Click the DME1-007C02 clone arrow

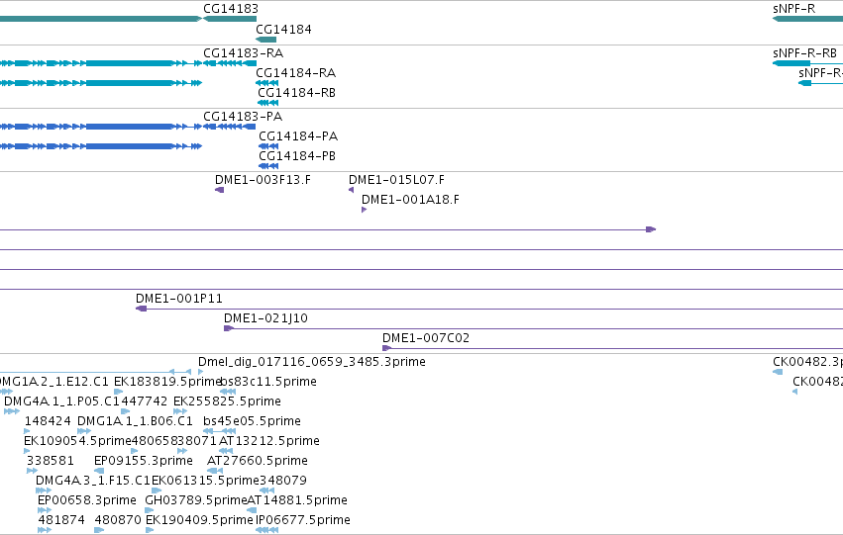click(x=387, y=348)
